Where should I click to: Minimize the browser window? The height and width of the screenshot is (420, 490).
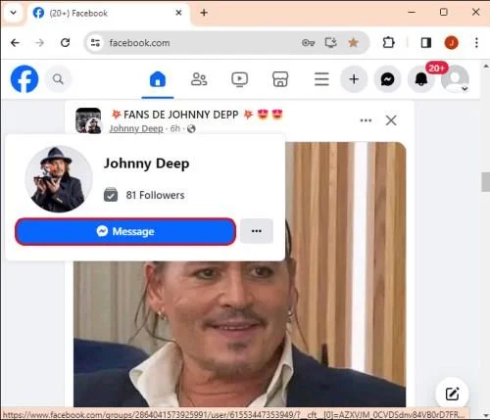click(412, 13)
